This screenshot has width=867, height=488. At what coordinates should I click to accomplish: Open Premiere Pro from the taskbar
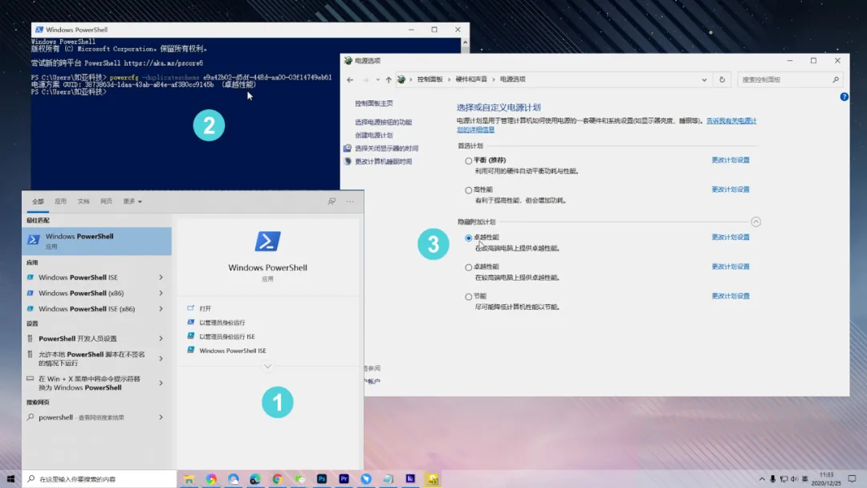pos(344,478)
